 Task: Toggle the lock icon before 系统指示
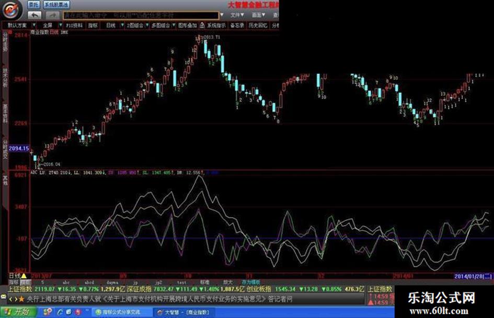(x=202, y=25)
